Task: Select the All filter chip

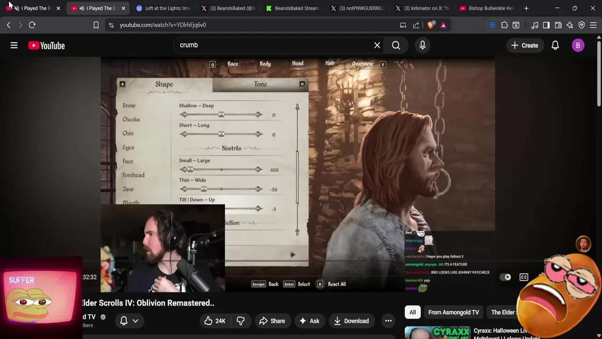Action: coord(412,313)
